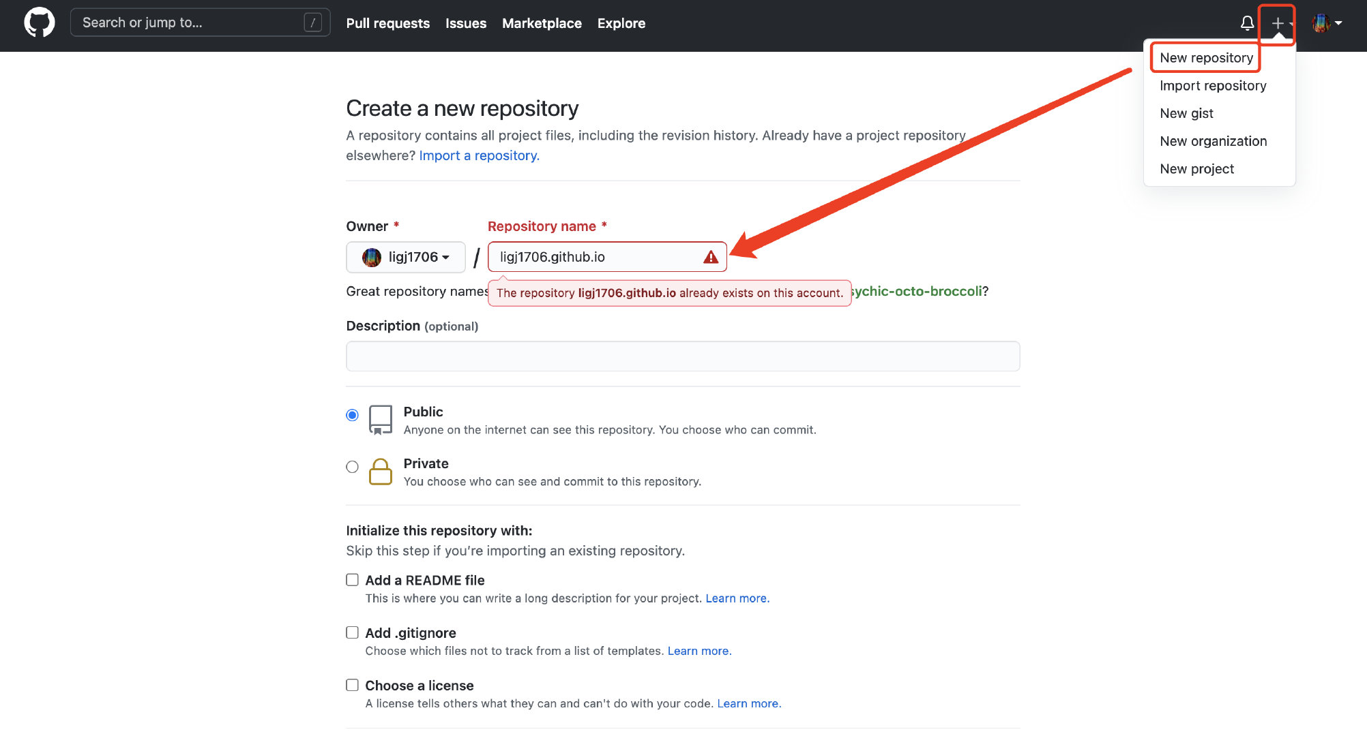Select the Public radio button
The image size is (1367, 736).
[352, 415]
